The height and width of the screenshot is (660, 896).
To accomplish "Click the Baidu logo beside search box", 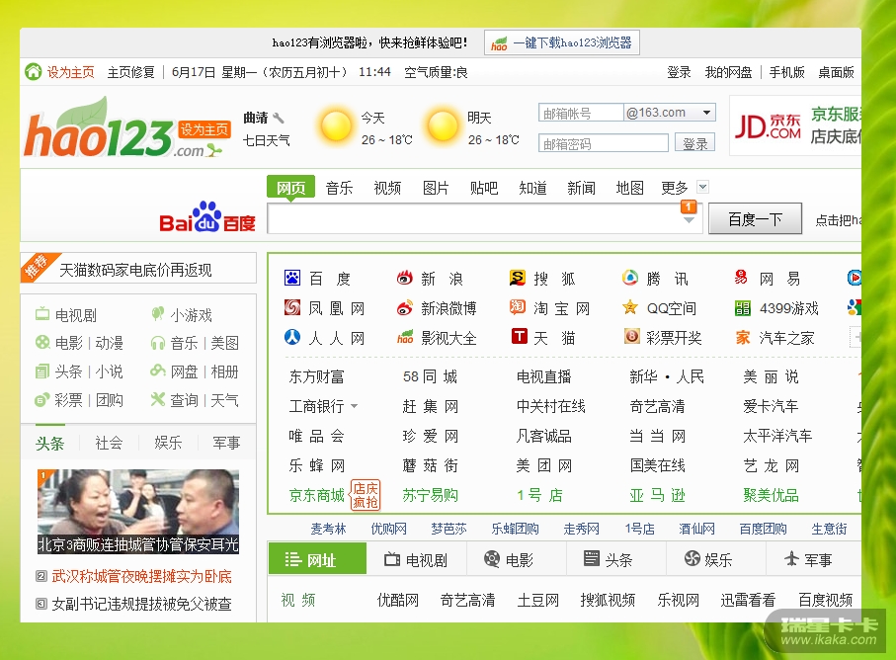I will [x=206, y=217].
